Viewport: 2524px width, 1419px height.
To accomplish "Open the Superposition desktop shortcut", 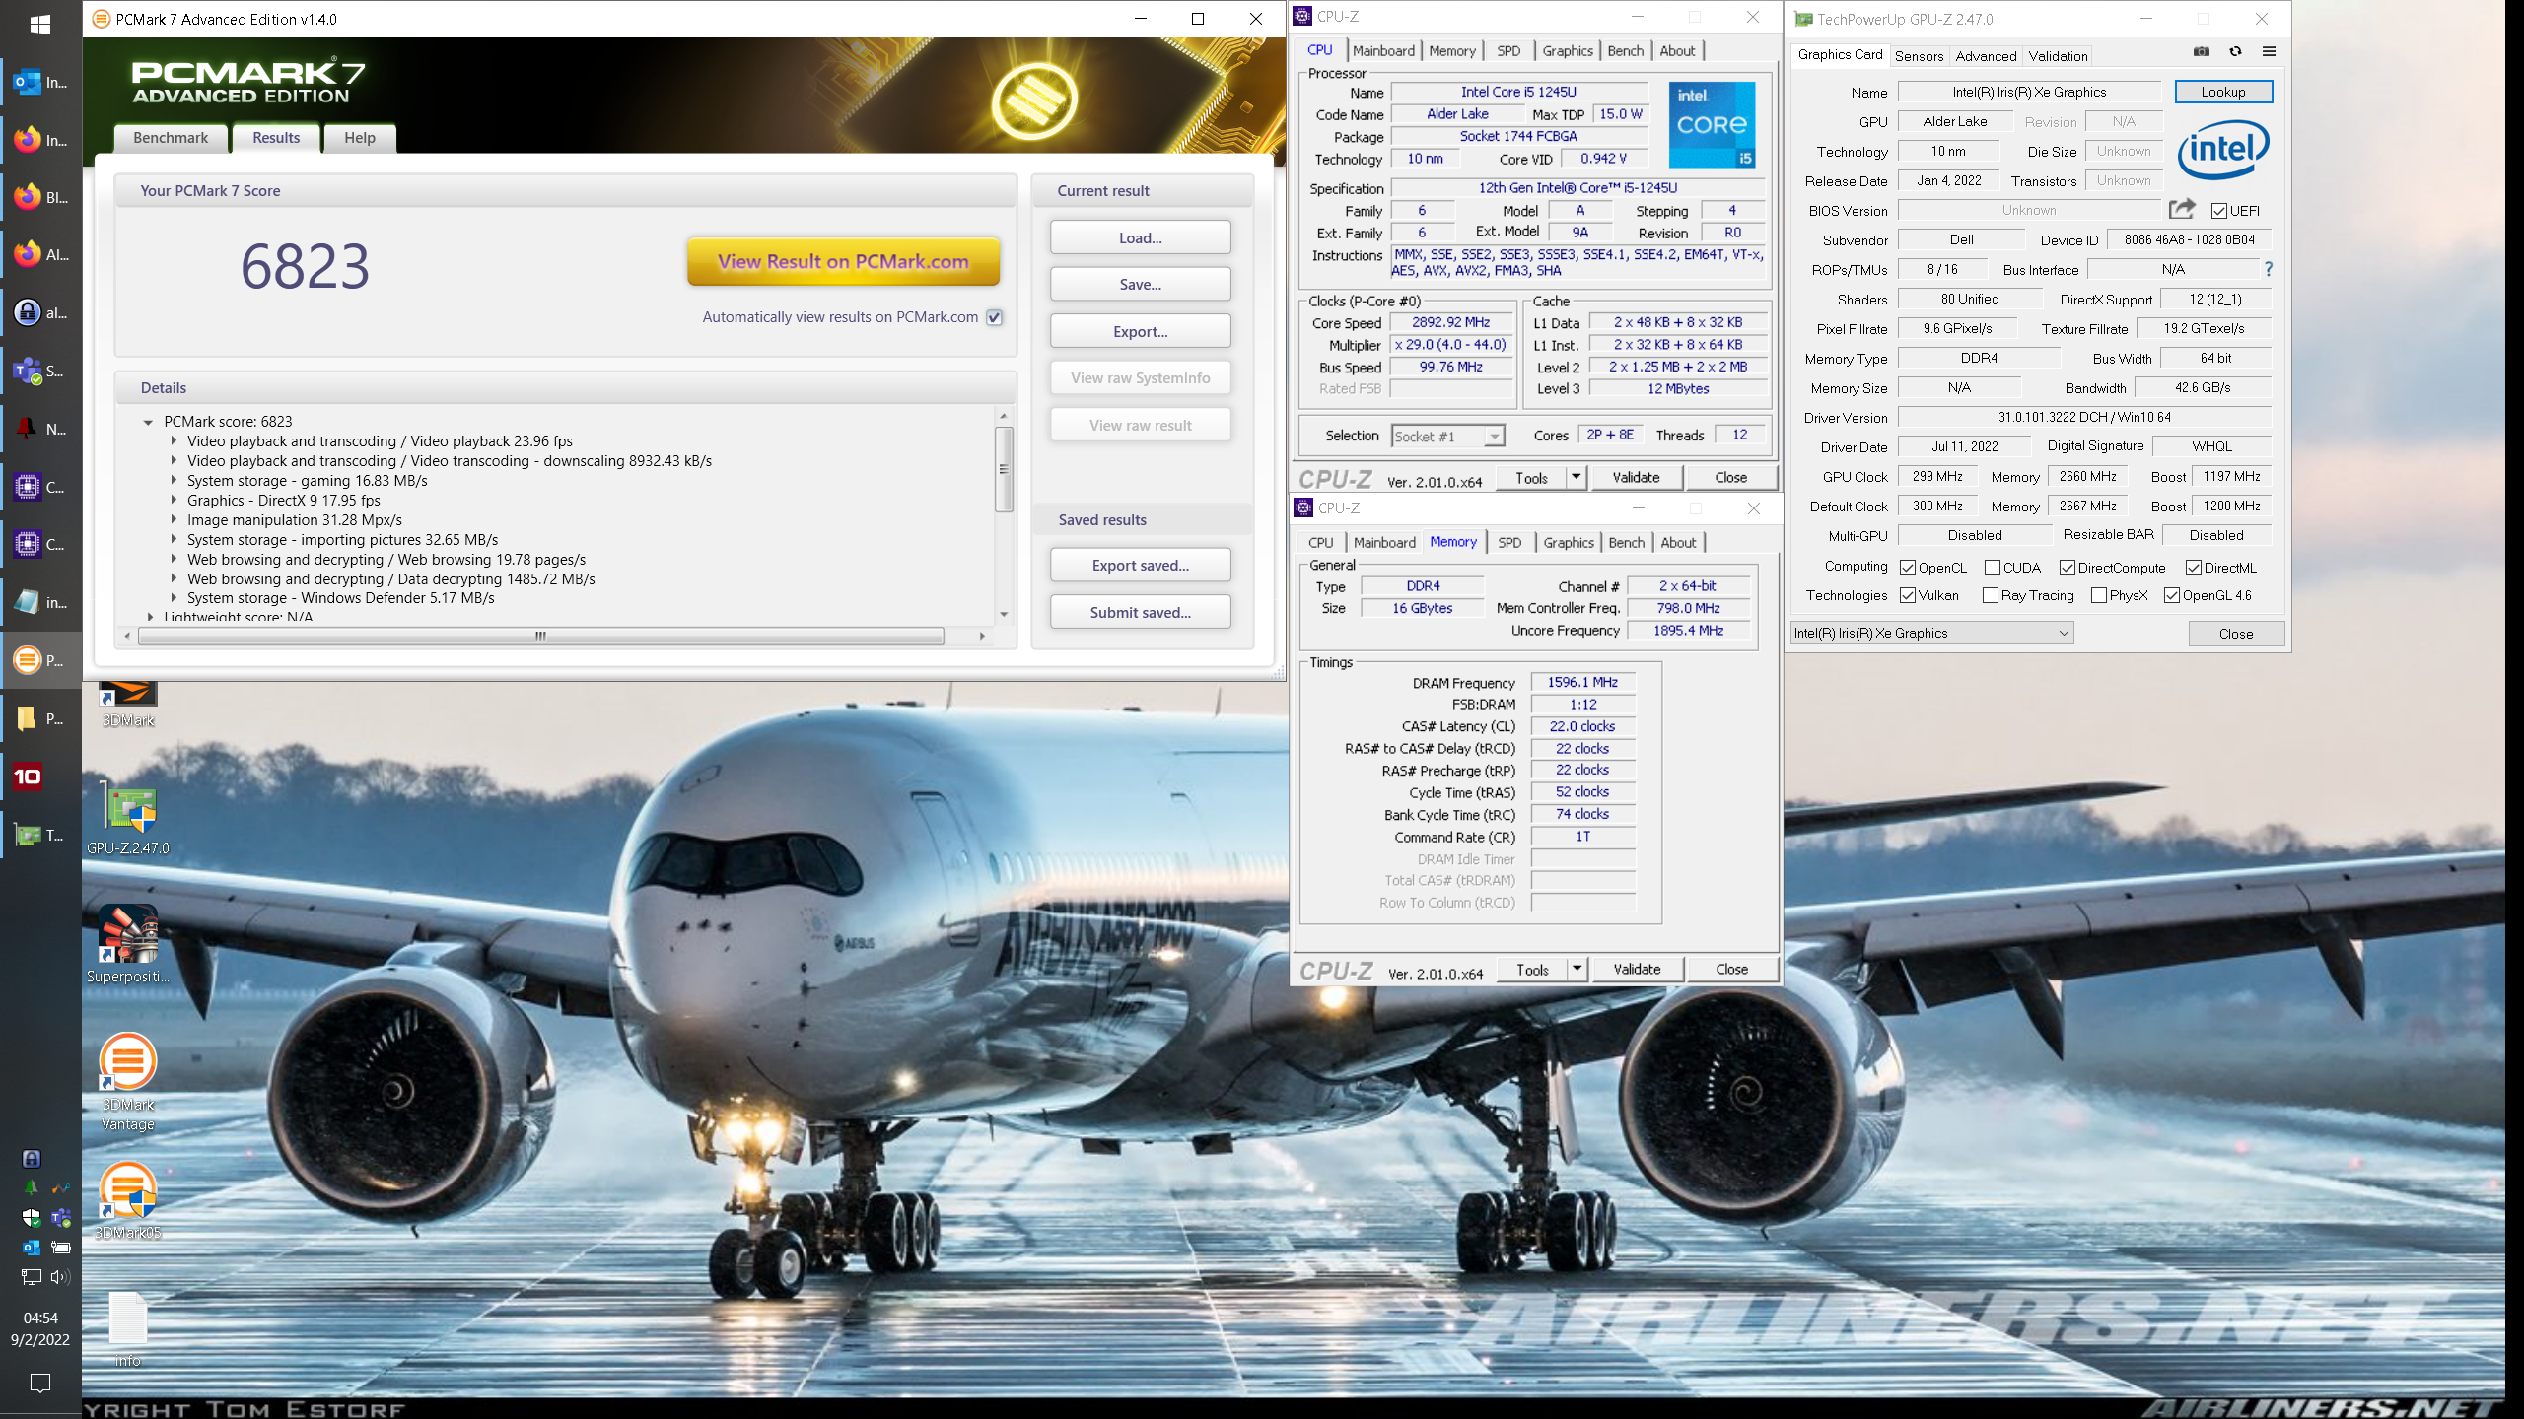I will [128, 944].
